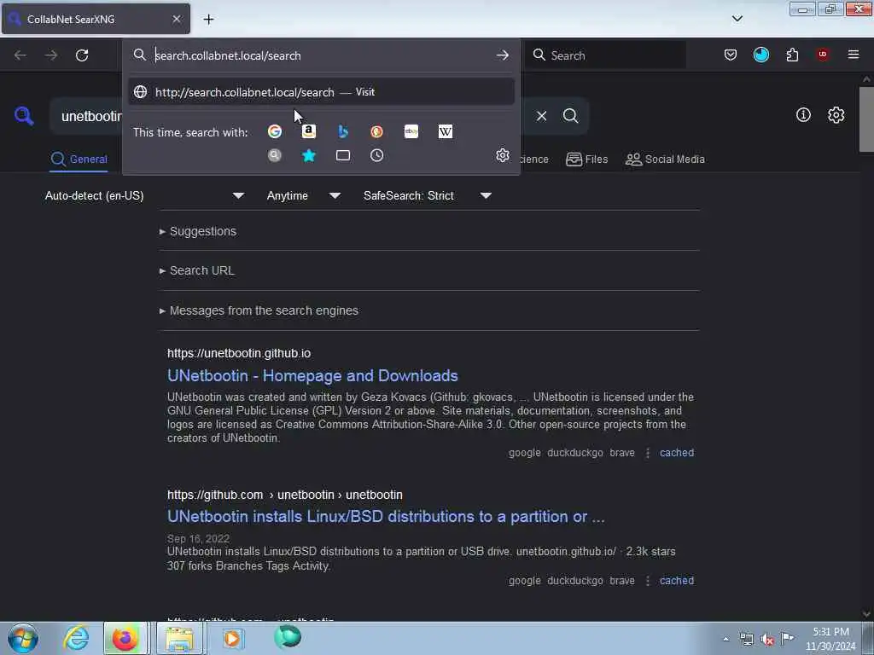This screenshot has width=874, height=655.
Task: Open the Pocket save icon
Action: tap(731, 55)
